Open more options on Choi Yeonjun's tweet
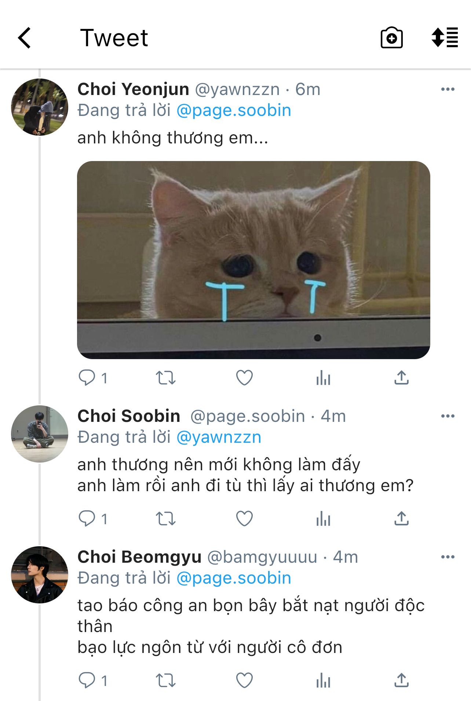The width and height of the screenshot is (471, 701). [x=448, y=89]
